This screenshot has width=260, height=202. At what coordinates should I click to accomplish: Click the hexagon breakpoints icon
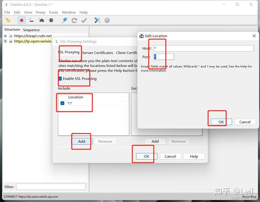click(x=51, y=20)
